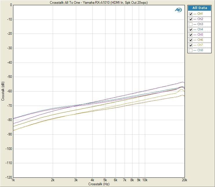
Task: Select the Ch8 legend label text
Action: (200, 50)
